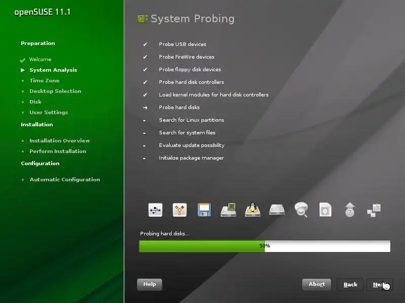Select Perform Installation step in sidebar
Screen dimensions: 405x303
coord(58,151)
